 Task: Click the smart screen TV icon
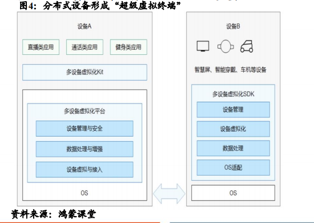point(203,46)
